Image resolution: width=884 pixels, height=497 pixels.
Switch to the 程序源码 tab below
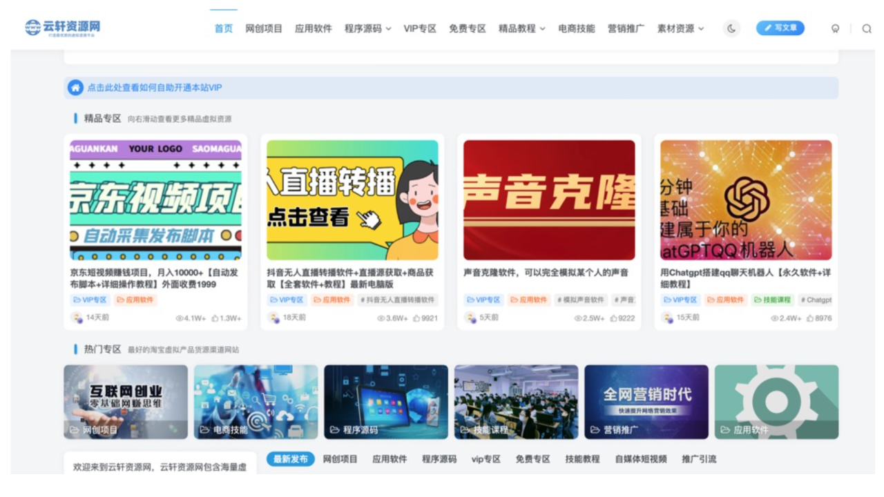click(x=439, y=459)
